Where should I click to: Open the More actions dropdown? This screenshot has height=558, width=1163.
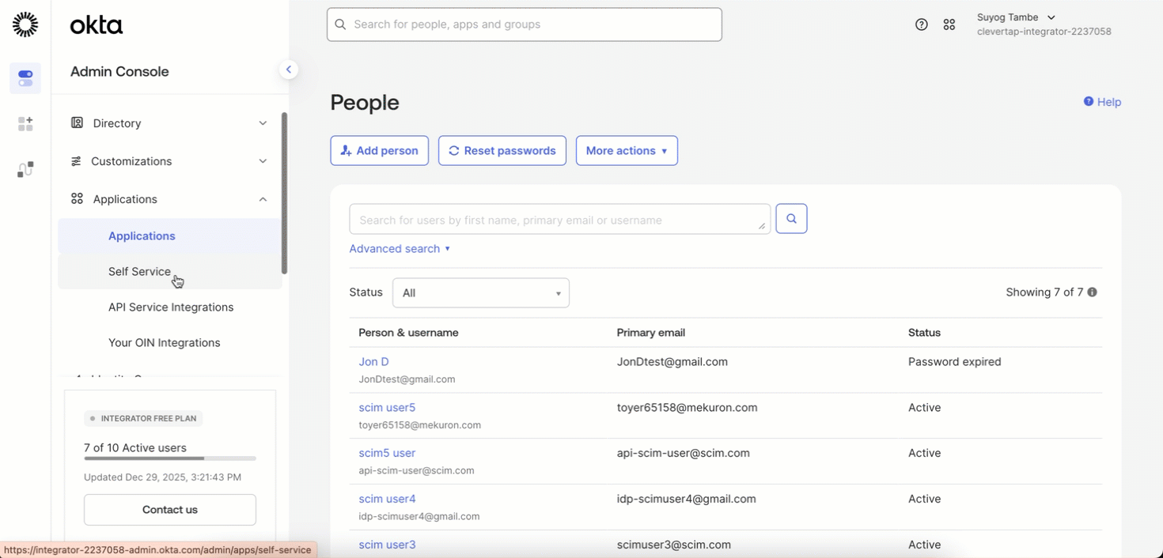click(x=627, y=150)
